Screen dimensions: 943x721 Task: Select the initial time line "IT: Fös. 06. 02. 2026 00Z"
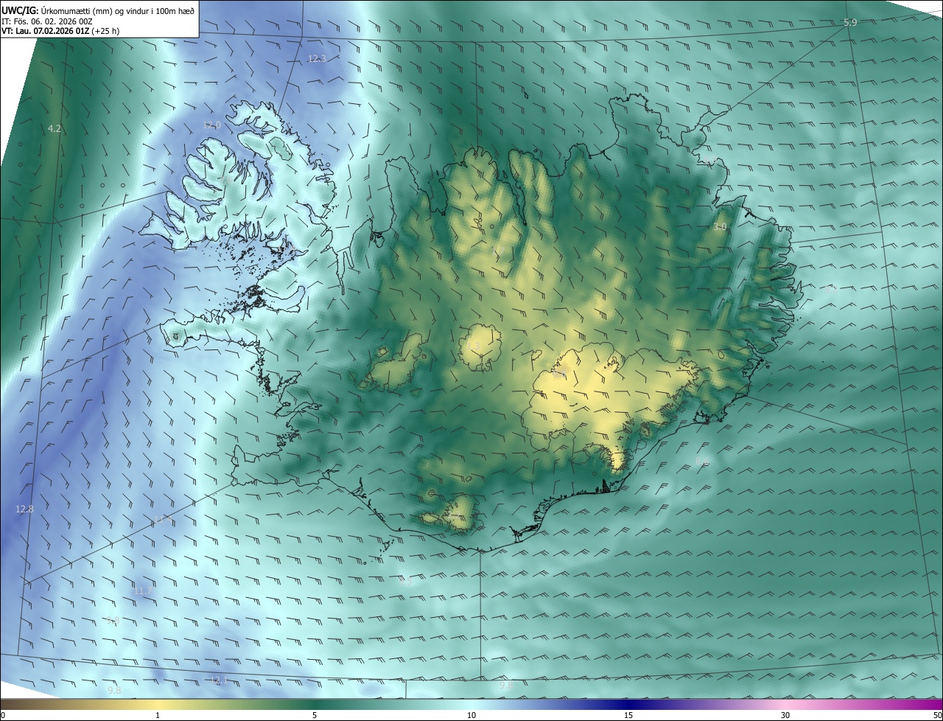pyautogui.click(x=47, y=21)
